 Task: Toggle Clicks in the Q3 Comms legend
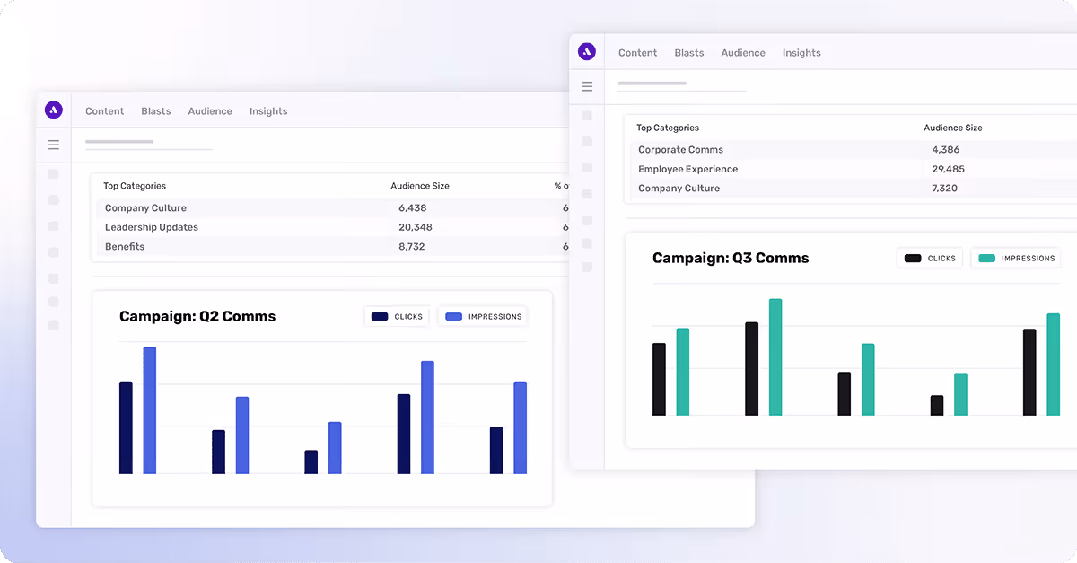[930, 258]
